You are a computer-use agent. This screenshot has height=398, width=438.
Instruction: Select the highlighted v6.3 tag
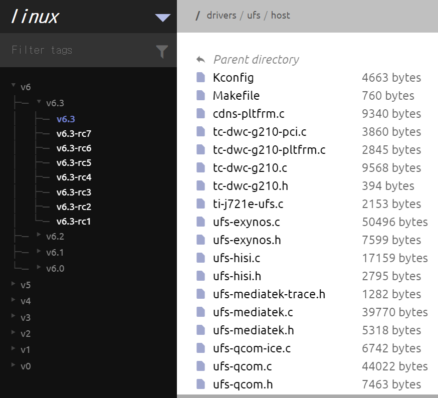66,119
